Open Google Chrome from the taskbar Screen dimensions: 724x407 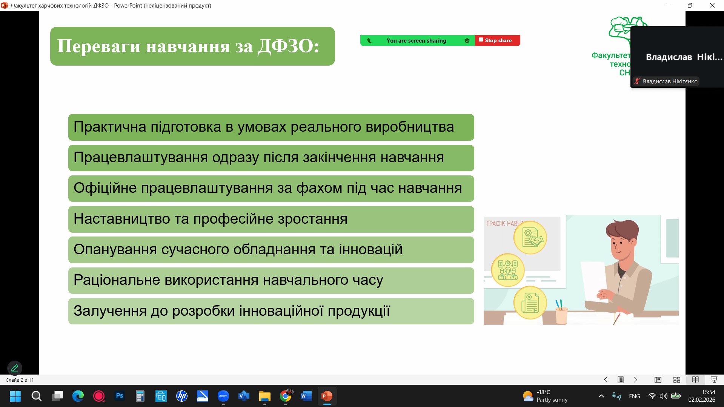[286, 396]
